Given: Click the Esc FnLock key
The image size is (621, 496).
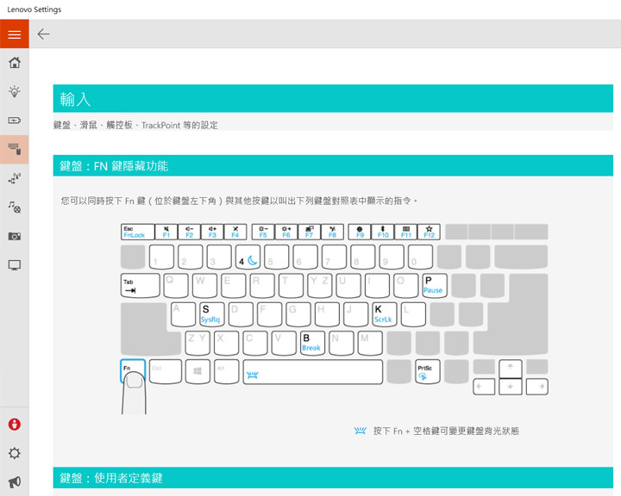Looking at the screenshot, I should (137, 232).
